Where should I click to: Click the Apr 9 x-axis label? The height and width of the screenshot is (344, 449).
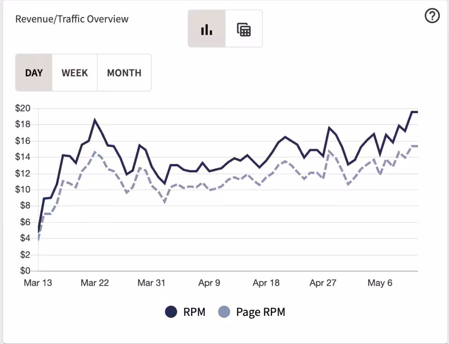[x=209, y=283]
